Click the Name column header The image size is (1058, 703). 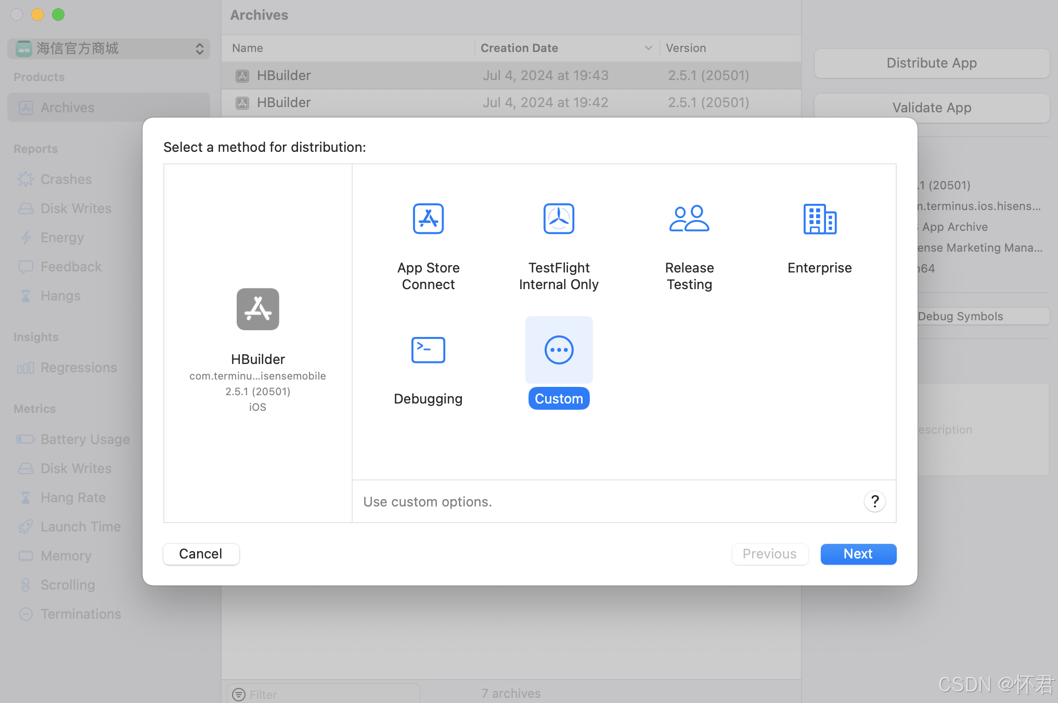248,48
